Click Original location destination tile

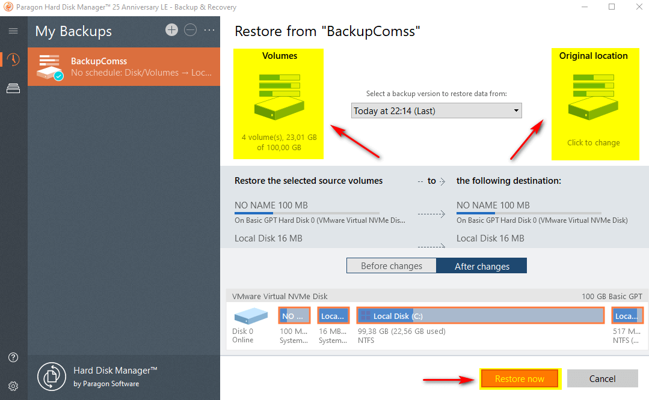595,104
